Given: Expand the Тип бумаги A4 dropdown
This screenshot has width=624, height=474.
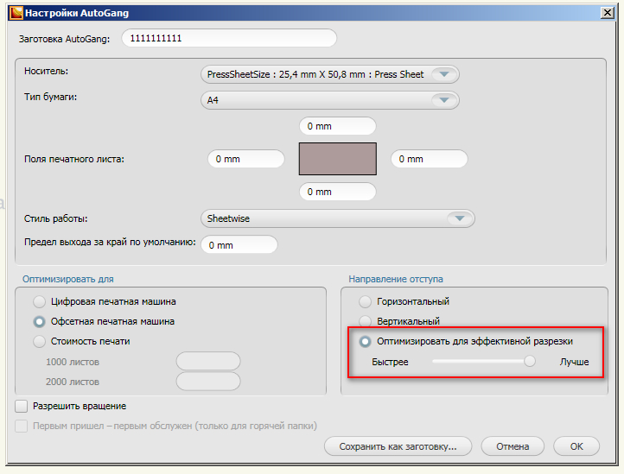Looking at the screenshot, I should (x=330, y=100).
